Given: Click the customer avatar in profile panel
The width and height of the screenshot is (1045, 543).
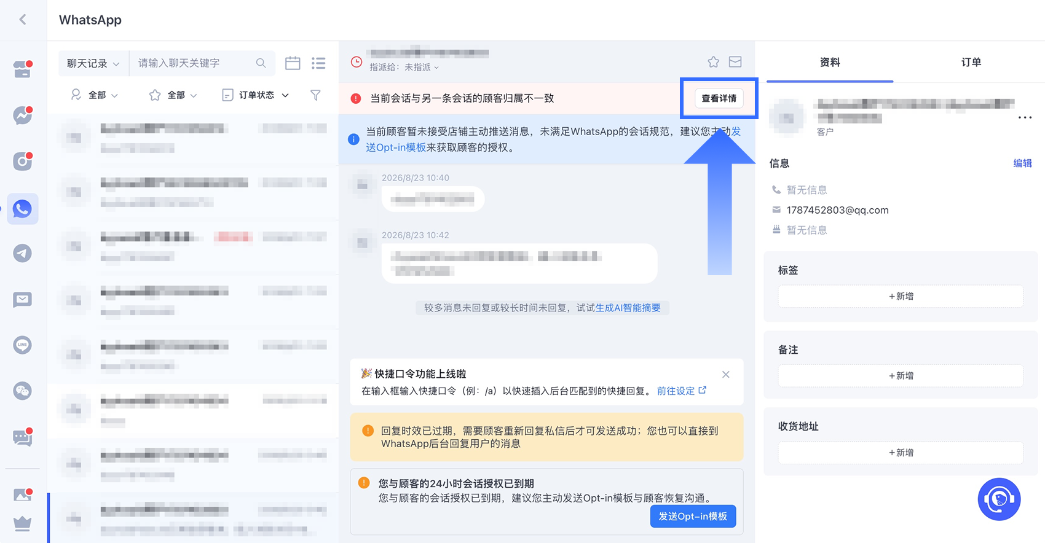Looking at the screenshot, I should point(787,117).
